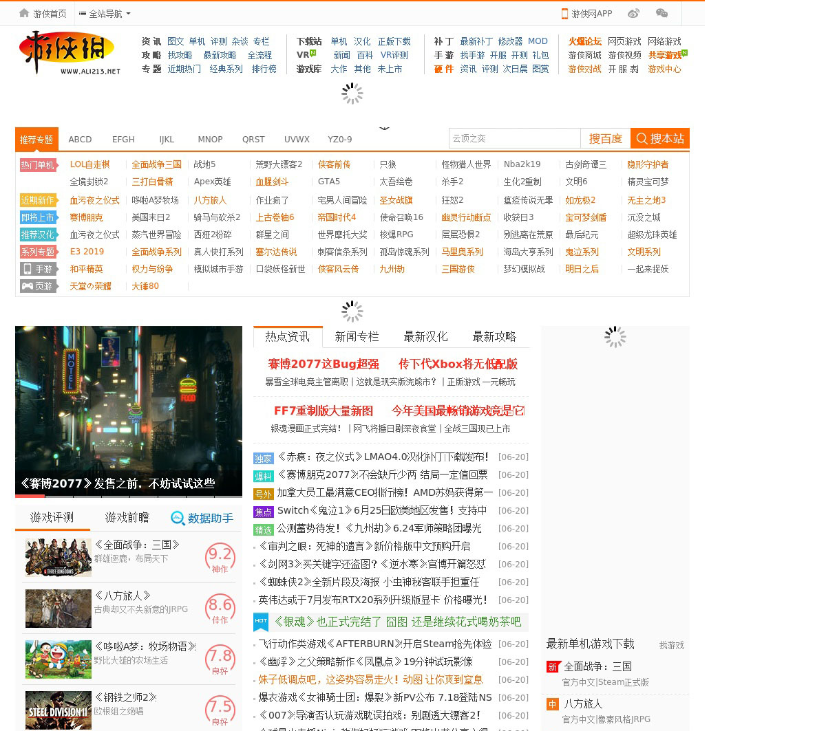826x731 pixels.
Task: Click the phone 手游 category icon
Action: pos(28,269)
